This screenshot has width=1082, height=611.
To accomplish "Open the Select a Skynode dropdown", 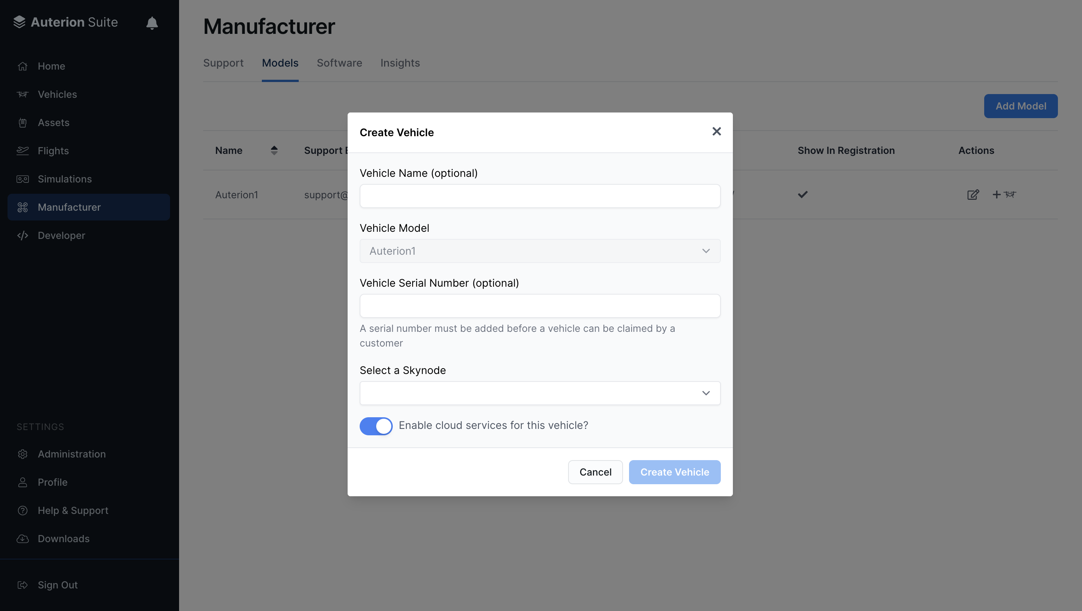I will (540, 393).
